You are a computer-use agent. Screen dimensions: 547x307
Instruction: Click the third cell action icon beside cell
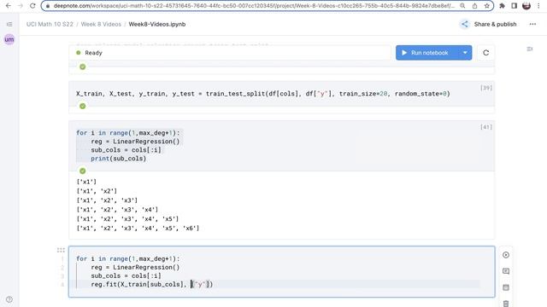pyautogui.click(x=506, y=287)
